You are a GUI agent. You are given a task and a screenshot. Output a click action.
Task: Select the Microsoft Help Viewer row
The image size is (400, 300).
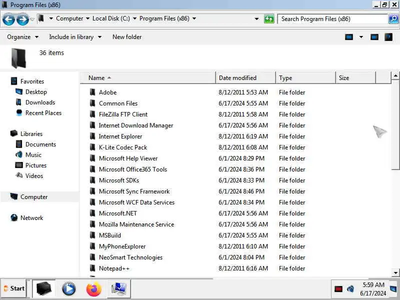235,158
